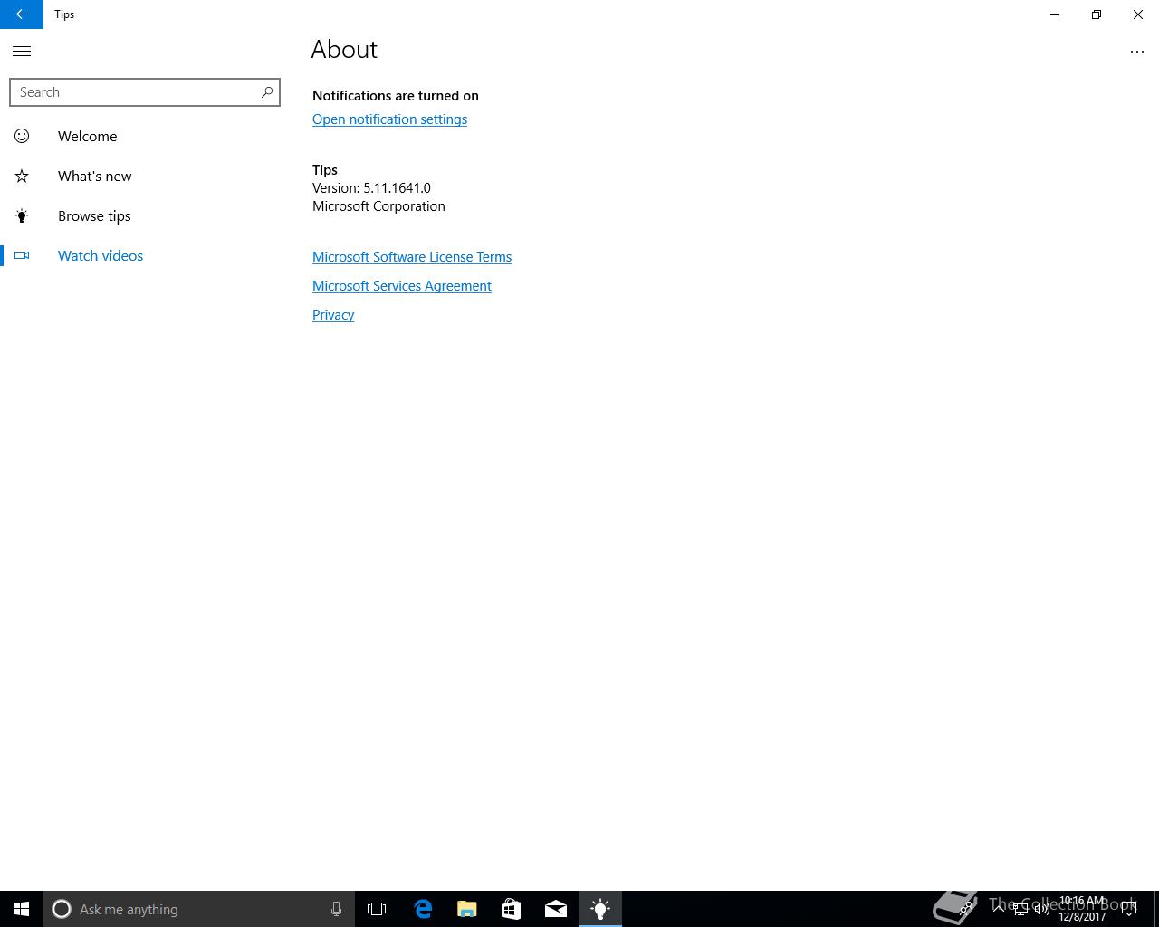This screenshot has width=1159, height=927.
Task: Open the Windows Start menu
Action: coord(22,909)
